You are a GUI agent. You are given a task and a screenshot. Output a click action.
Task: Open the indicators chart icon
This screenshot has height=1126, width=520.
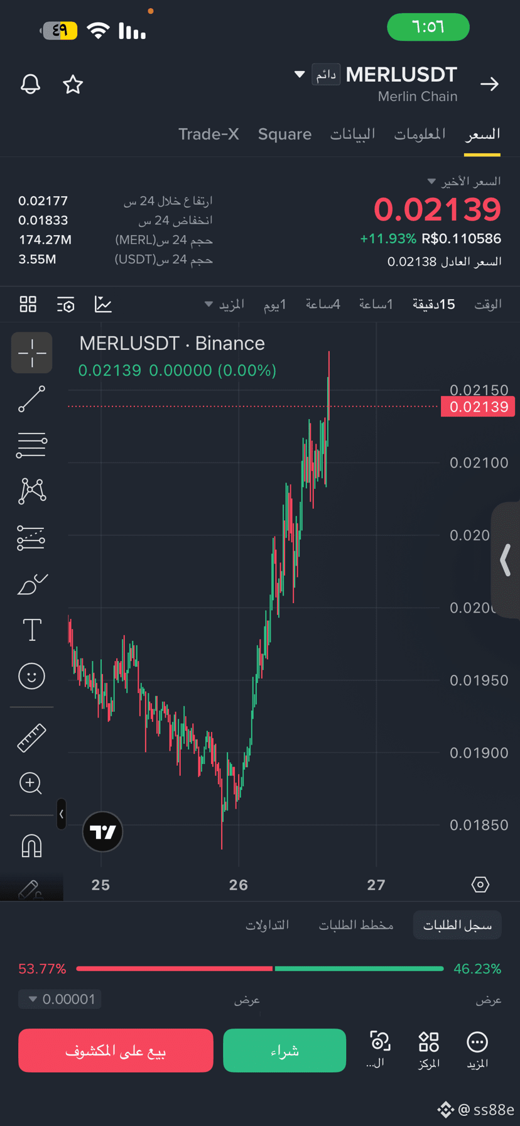click(x=103, y=305)
